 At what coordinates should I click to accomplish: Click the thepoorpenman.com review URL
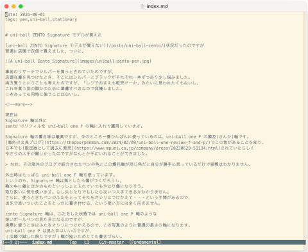point(126,143)
